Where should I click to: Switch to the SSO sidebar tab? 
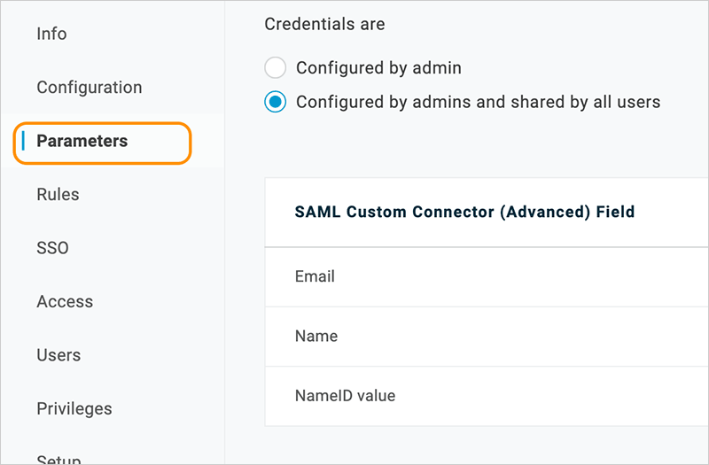coord(52,248)
